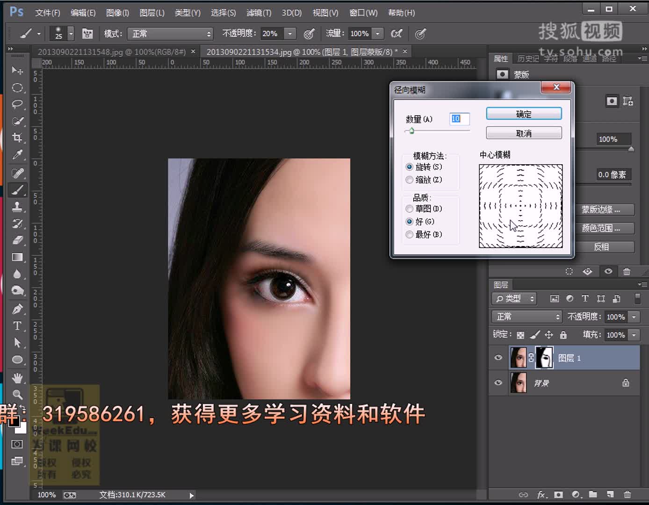Select the Spot Healing Brush tool
The height and width of the screenshot is (505, 649).
[17, 173]
